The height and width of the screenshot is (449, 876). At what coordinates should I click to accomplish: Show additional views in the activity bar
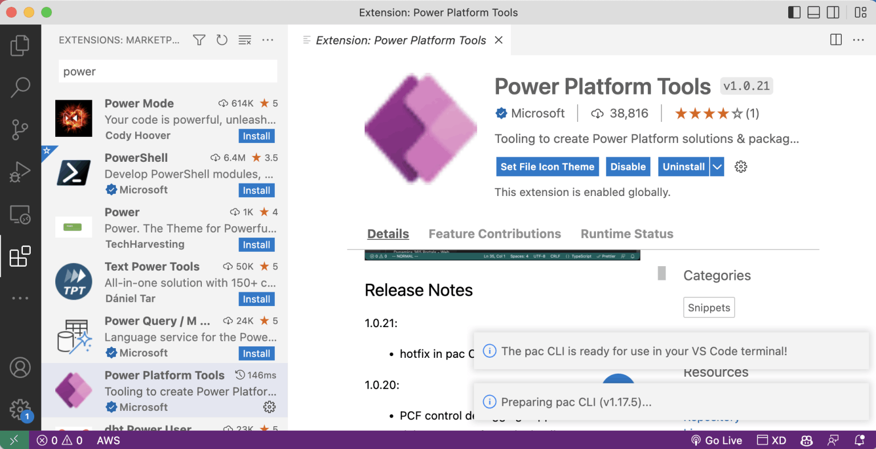(20, 298)
